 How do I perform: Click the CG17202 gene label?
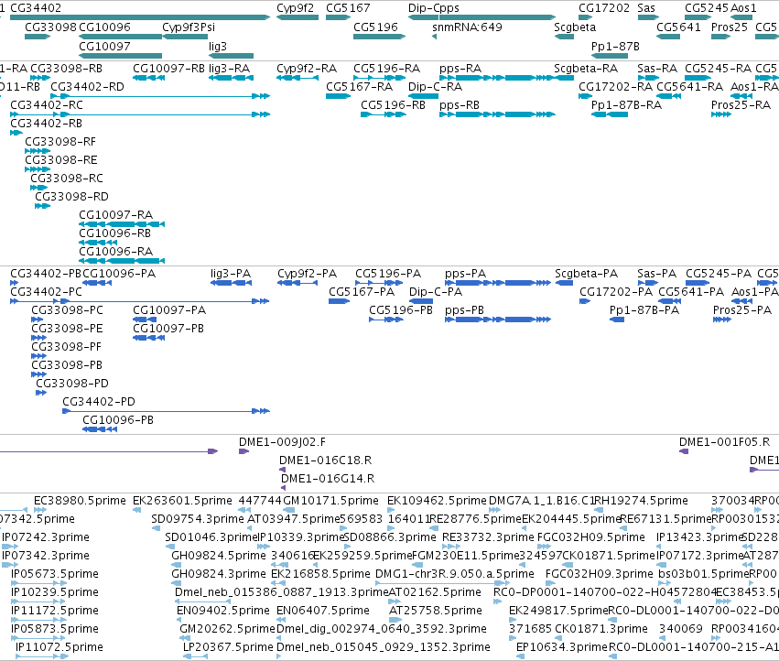603,8
